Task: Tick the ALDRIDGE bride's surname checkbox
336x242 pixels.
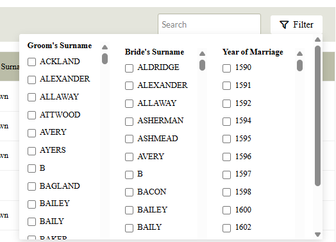Action: click(x=130, y=68)
